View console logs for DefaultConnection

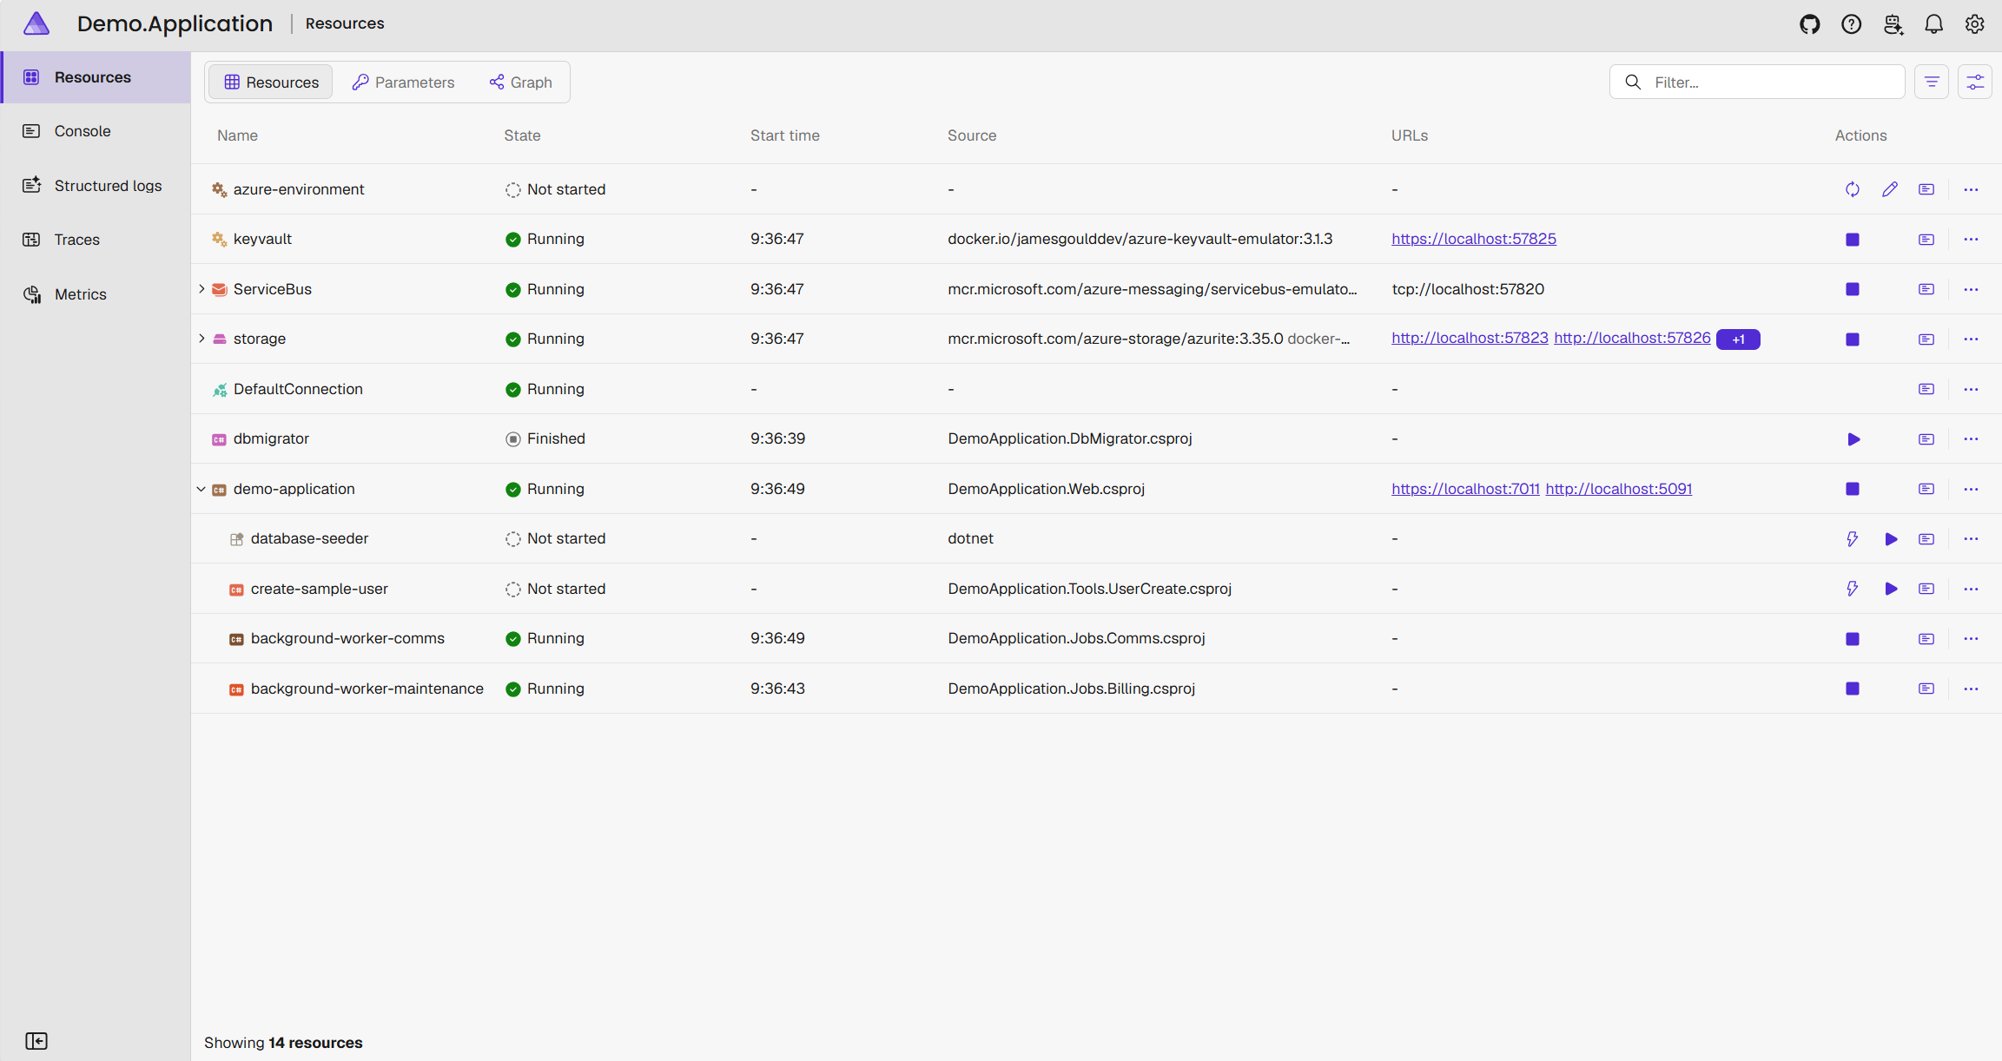pos(1926,389)
